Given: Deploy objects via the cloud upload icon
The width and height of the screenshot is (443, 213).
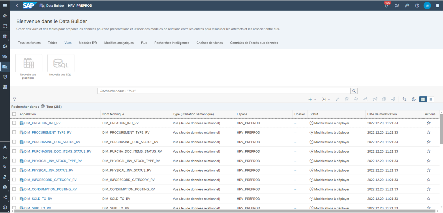Looking at the screenshot, I should [356, 99].
